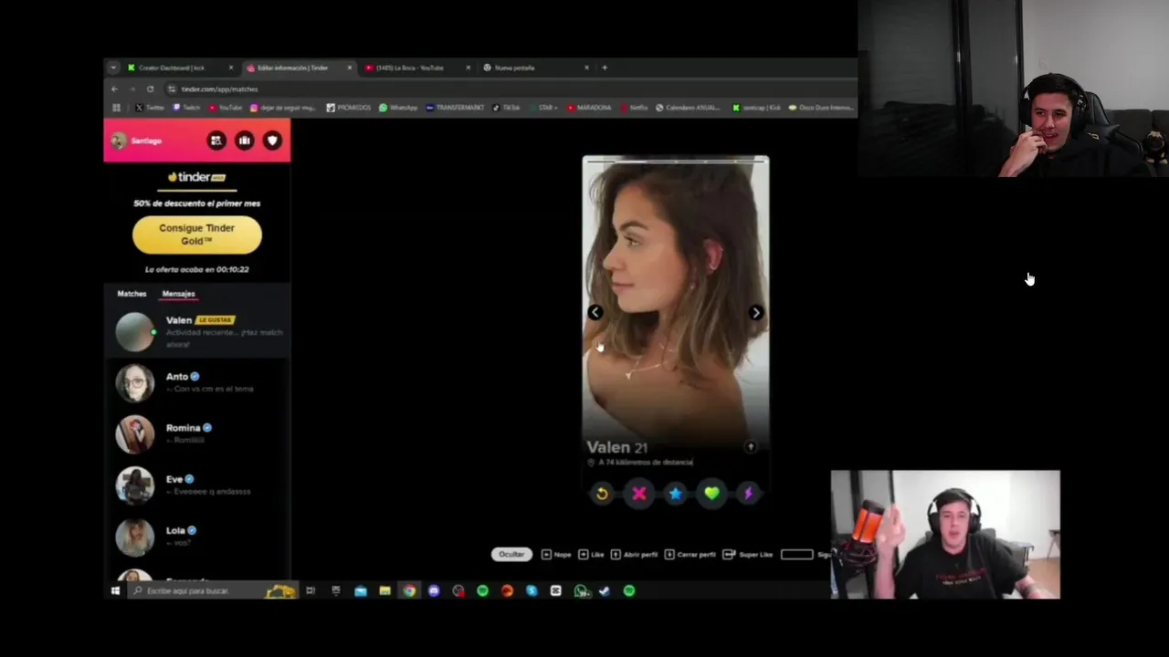Open File Explorer from the taskbar

(384, 591)
